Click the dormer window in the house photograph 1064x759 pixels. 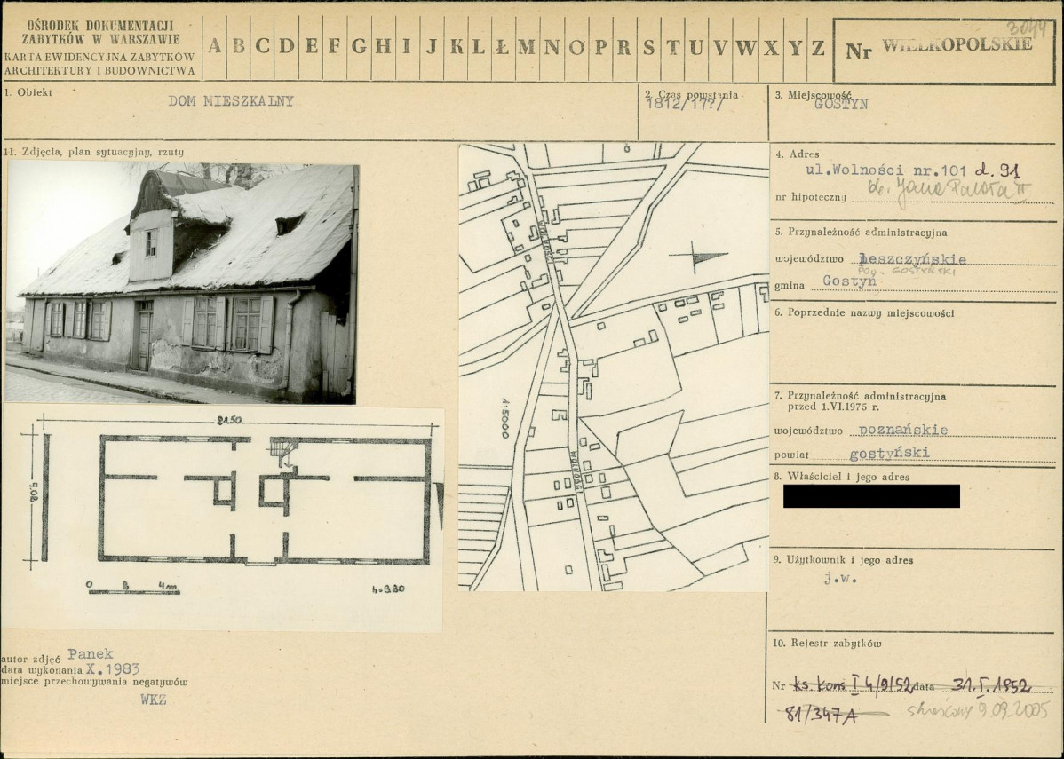[151, 242]
